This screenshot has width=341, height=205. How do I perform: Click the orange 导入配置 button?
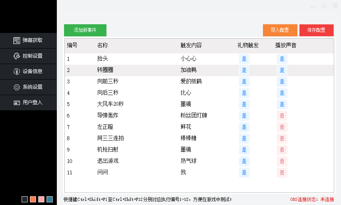[x=280, y=30]
